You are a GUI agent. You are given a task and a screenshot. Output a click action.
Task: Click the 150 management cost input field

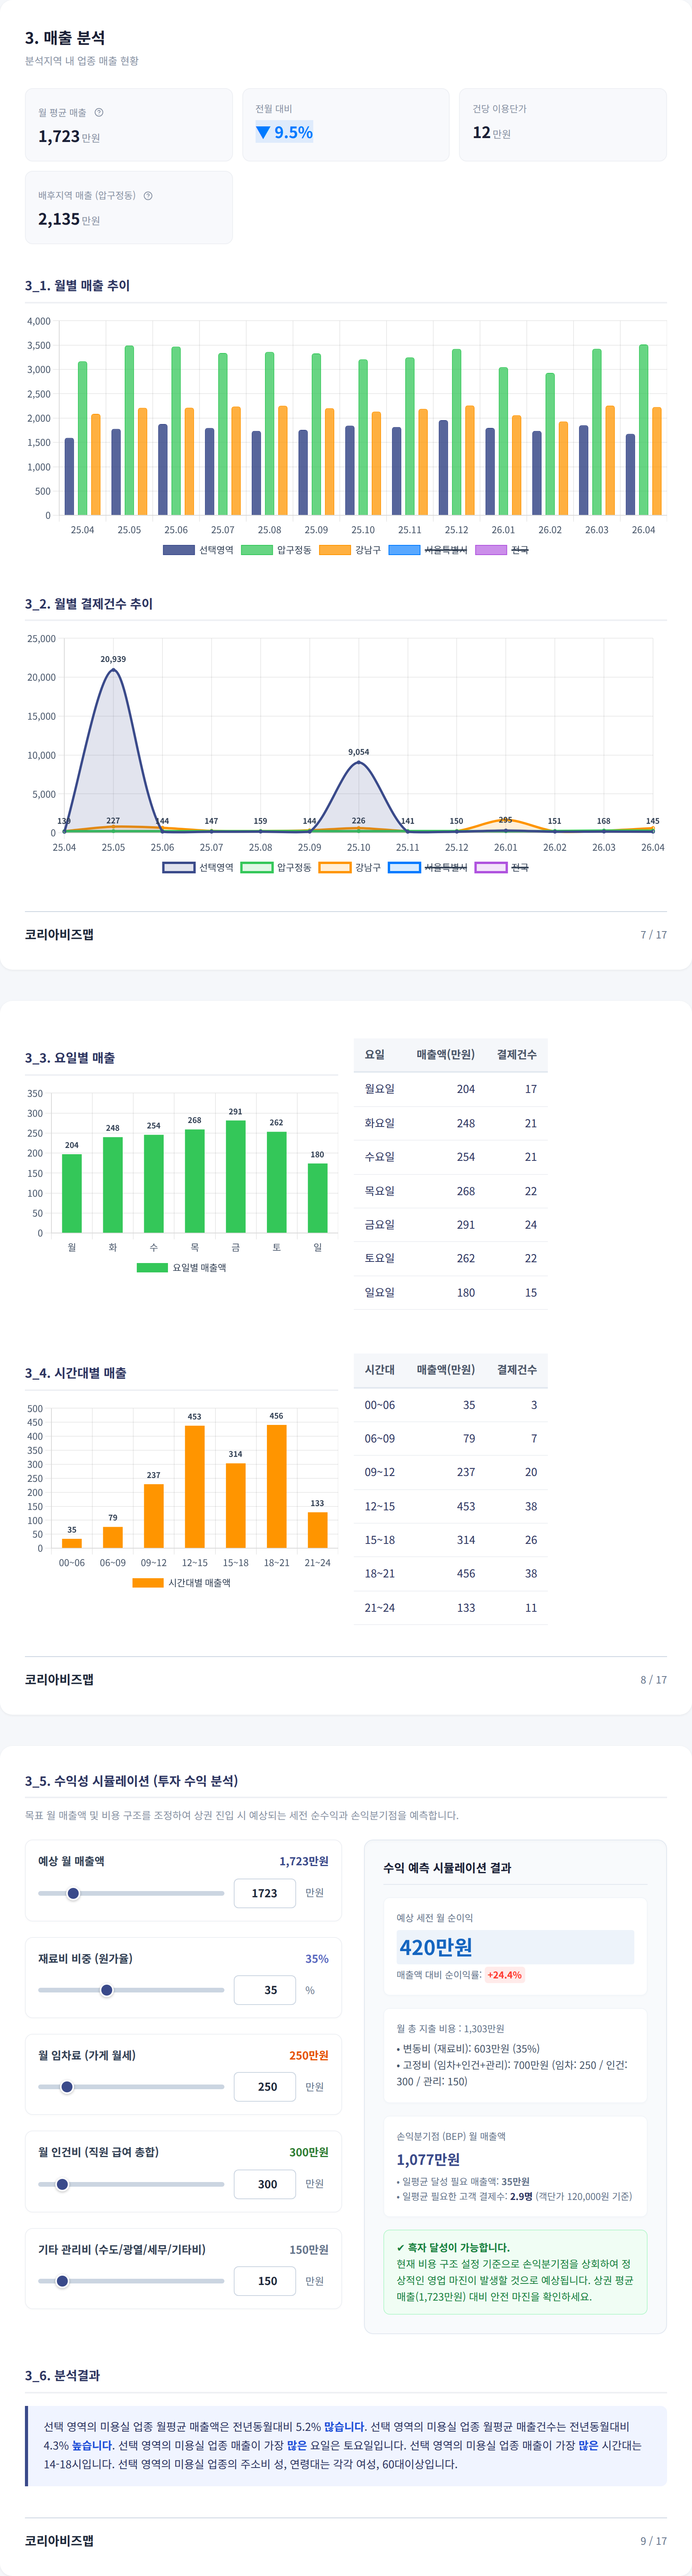tap(265, 2281)
